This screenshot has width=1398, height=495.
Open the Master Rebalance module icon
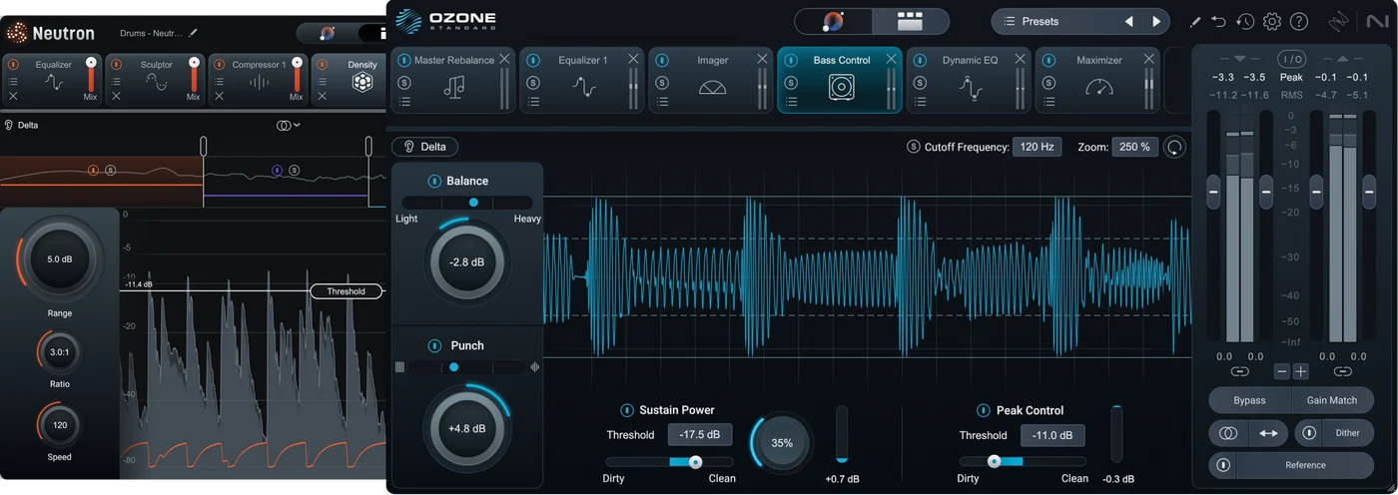pos(453,88)
